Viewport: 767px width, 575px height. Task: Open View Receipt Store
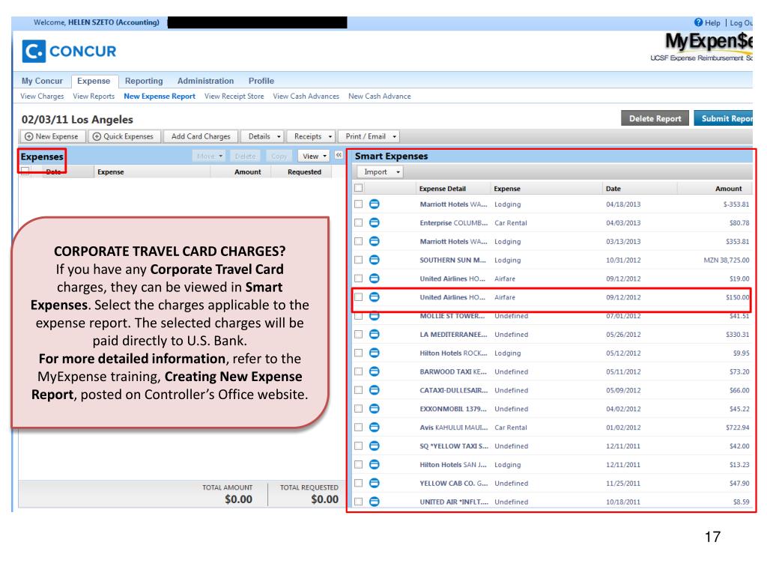tap(234, 97)
